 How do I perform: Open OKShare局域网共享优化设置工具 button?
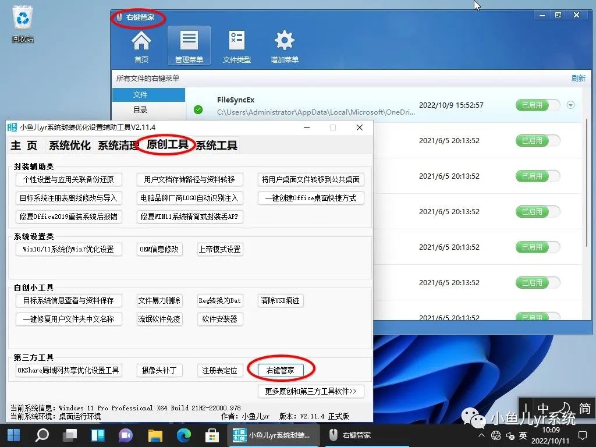[x=69, y=370]
